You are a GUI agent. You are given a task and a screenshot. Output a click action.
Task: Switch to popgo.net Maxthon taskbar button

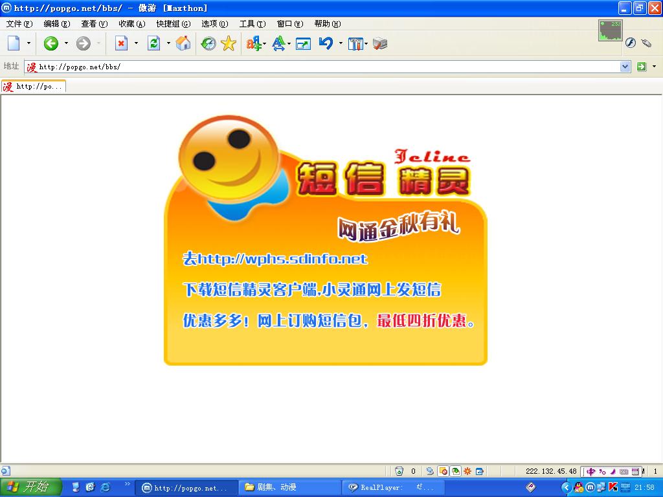coord(186,488)
